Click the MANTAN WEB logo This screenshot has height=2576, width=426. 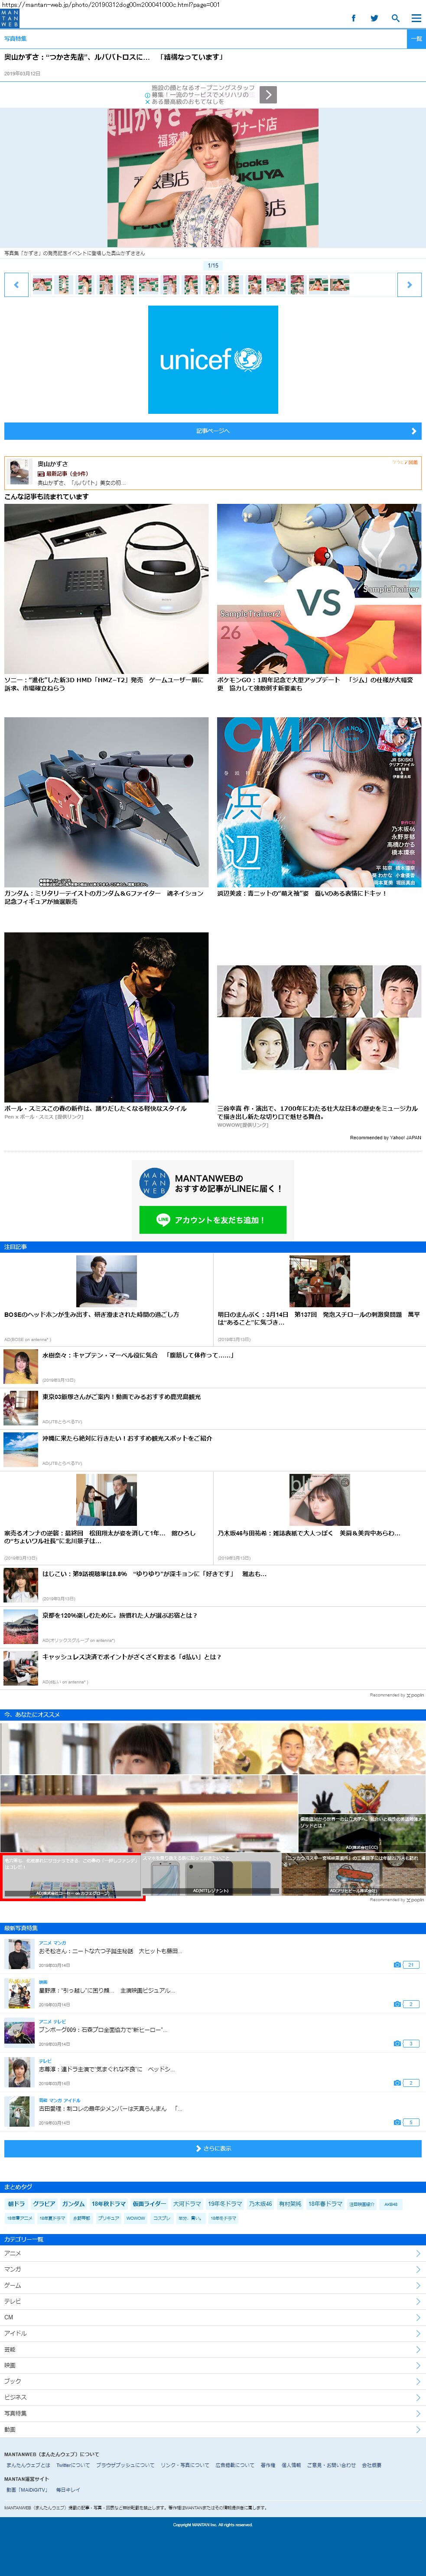tap(9, 18)
